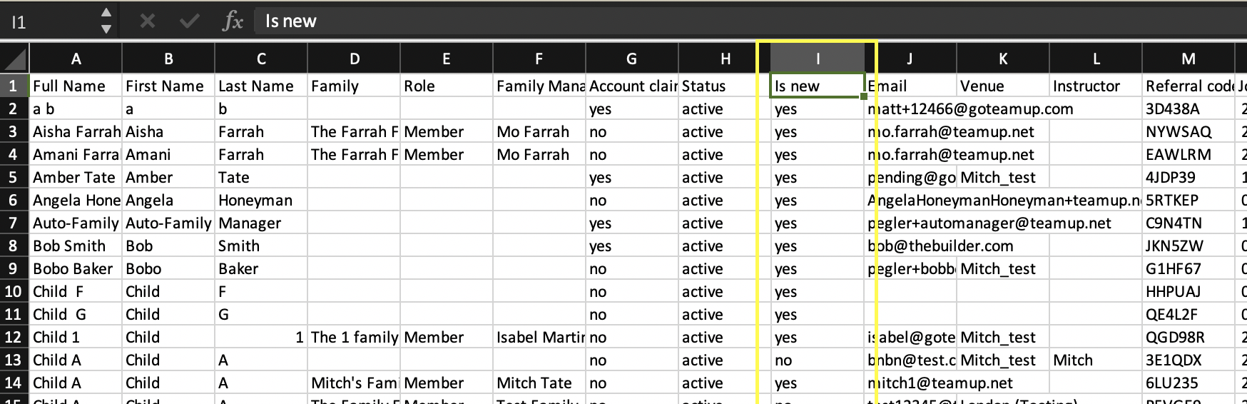Select column A header
Screen dimensions: 1247x404
[76, 59]
